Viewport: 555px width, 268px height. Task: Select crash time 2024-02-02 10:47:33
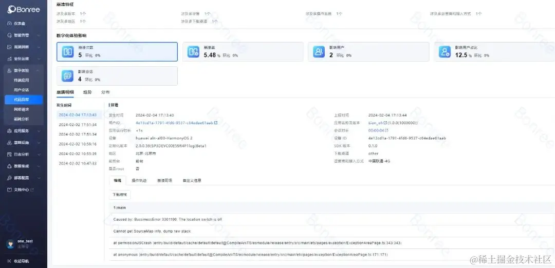[x=78, y=164]
